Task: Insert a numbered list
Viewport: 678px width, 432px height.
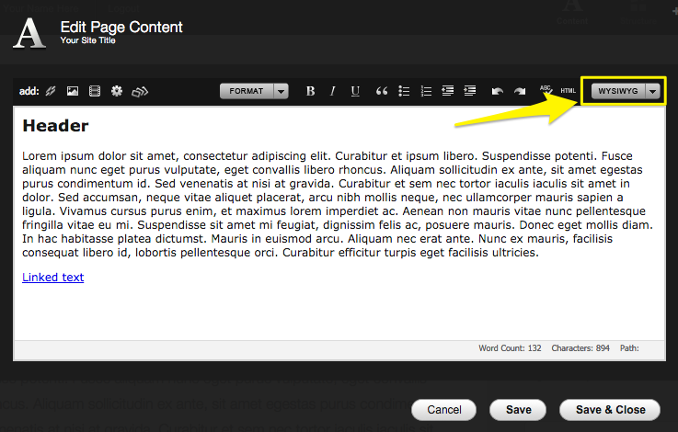Action: coord(426,91)
